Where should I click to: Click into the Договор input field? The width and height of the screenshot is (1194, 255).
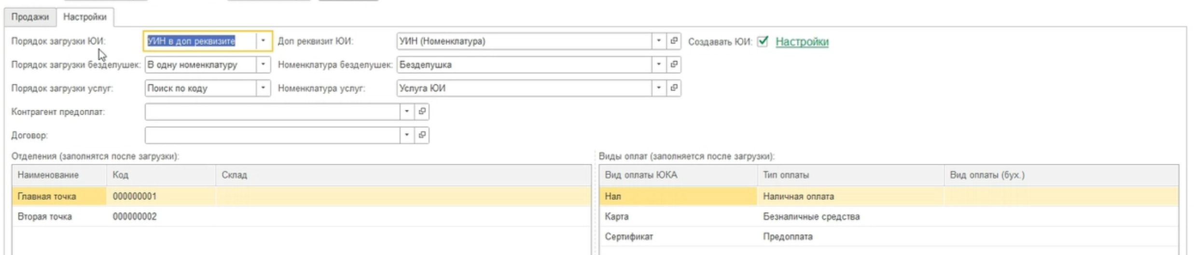coord(272,135)
